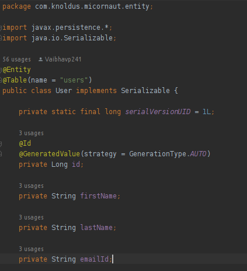Click the User class name
The width and height of the screenshot is (247, 271).
pyautogui.click(x=64, y=91)
